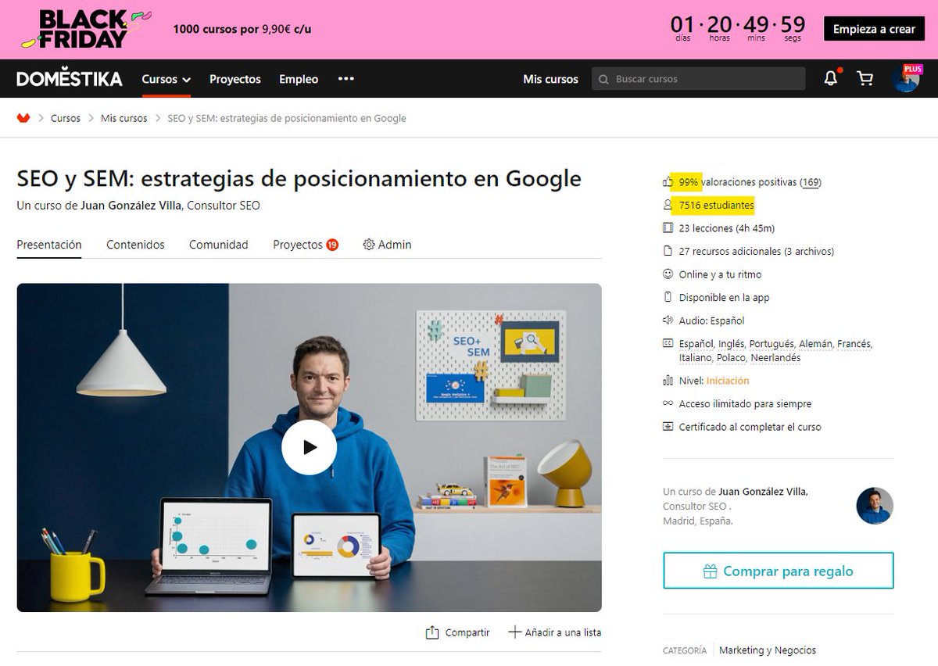The width and height of the screenshot is (938, 666).
Task: Click the course title heading
Action: coord(299,179)
